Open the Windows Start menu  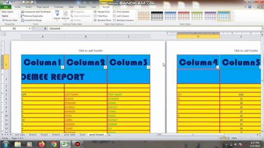[6, 144]
